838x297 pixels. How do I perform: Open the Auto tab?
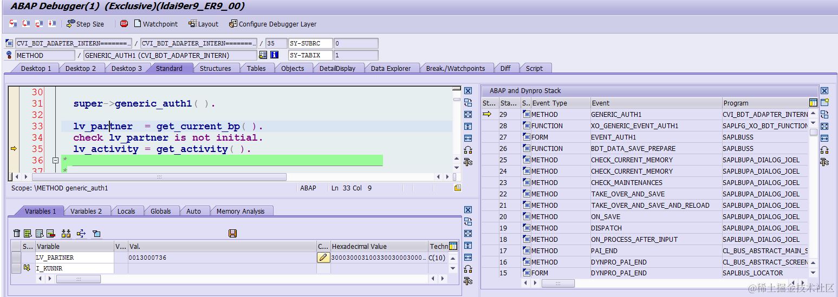click(193, 211)
